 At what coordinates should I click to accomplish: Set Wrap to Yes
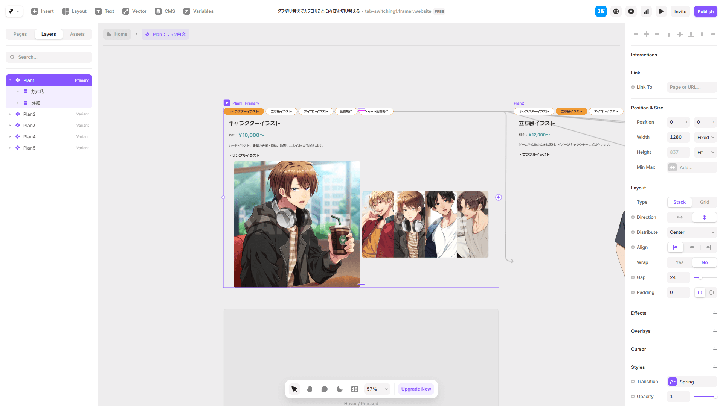tap(679, 262)
